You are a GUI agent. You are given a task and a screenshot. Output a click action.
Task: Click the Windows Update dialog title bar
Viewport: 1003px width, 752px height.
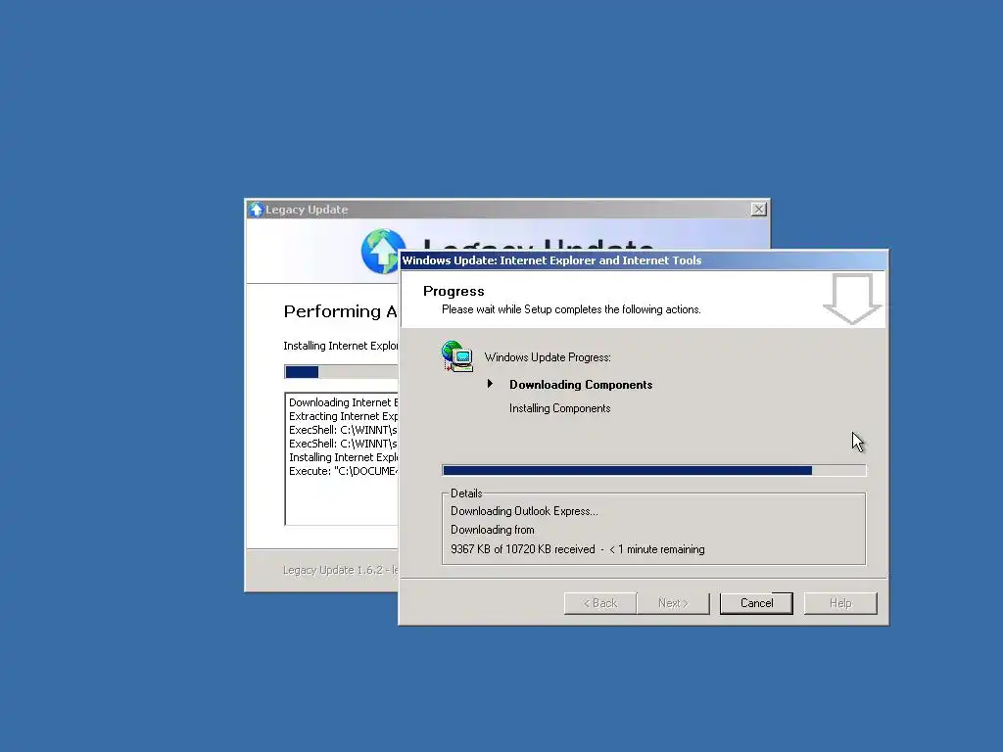click(x=644, y=260)
